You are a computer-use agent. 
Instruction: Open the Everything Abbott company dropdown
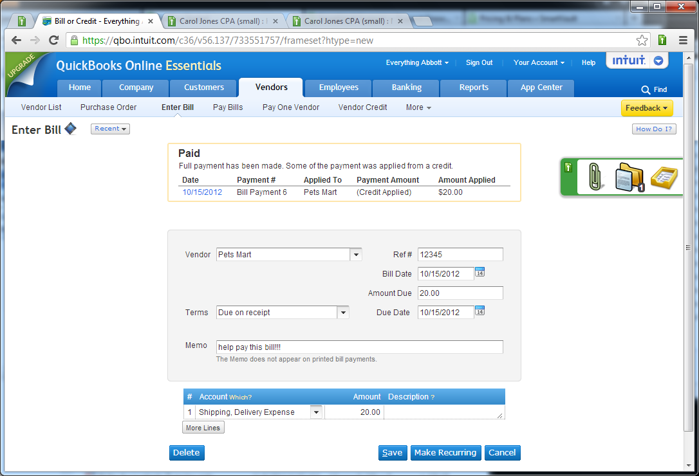point(417,63)
